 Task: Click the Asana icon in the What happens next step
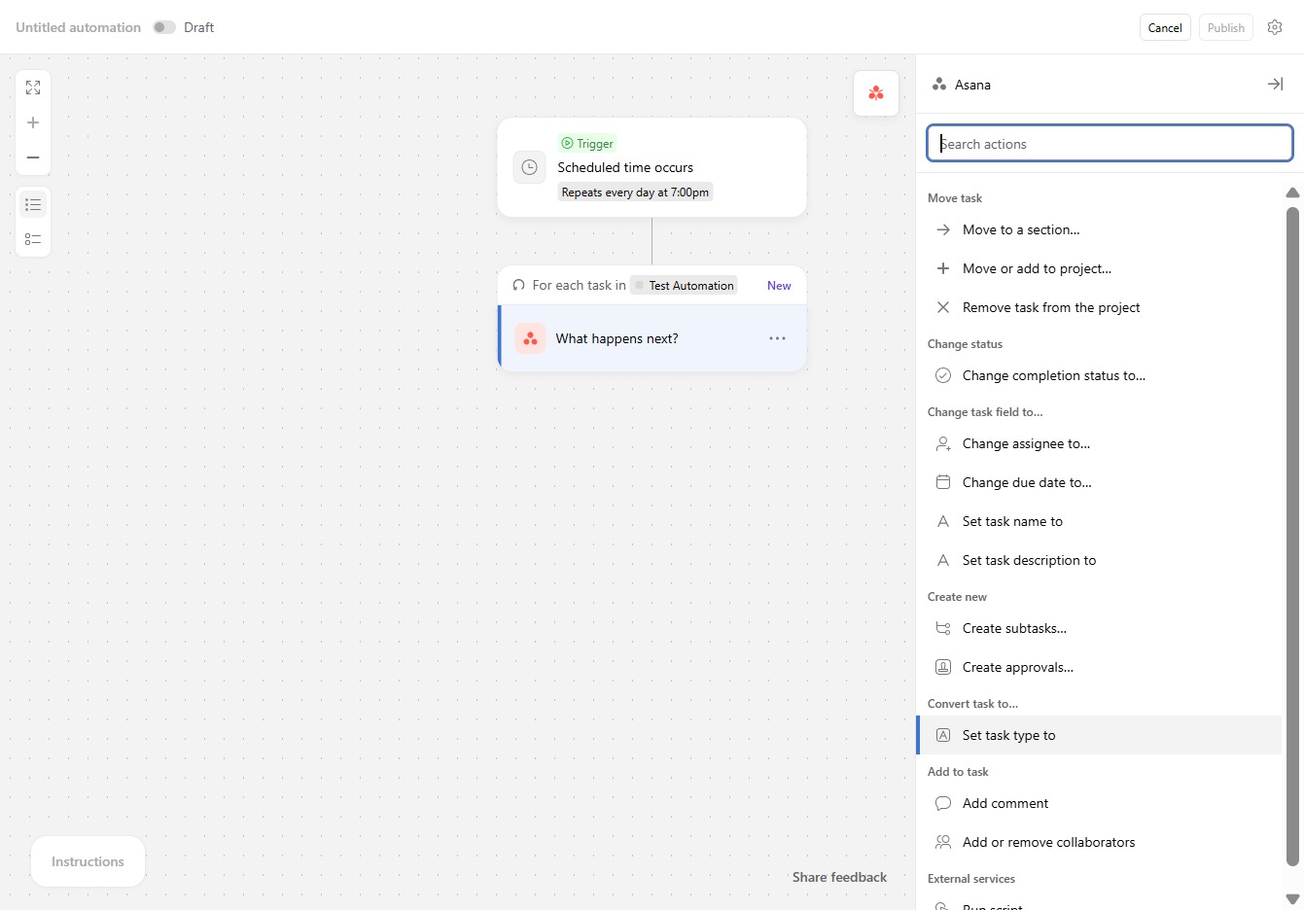click(531, 338)
